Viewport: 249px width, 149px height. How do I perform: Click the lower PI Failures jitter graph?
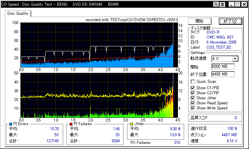coord(99,95)
